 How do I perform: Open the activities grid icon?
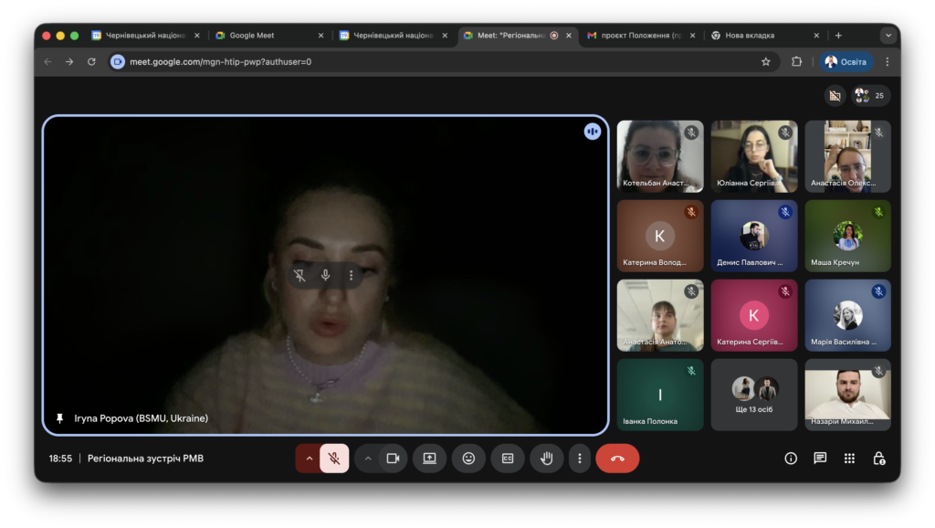pyautogui.click(x=849, y=459)
